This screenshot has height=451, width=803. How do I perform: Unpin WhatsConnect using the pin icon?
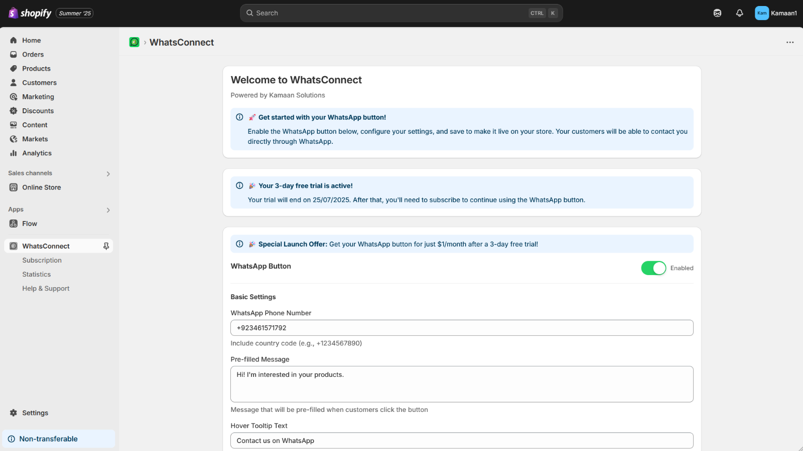click(x=106, y=246)
